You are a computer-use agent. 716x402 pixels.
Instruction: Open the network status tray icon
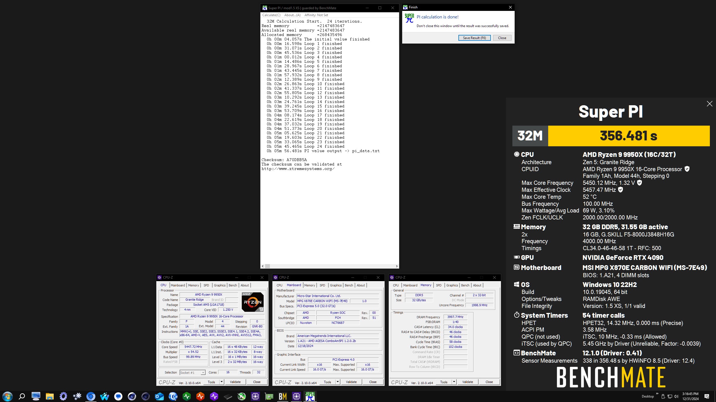click(x=670, y=396)
